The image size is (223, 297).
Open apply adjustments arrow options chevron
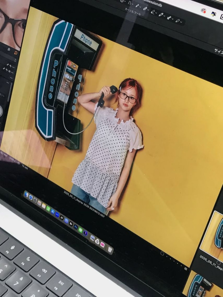173,19
